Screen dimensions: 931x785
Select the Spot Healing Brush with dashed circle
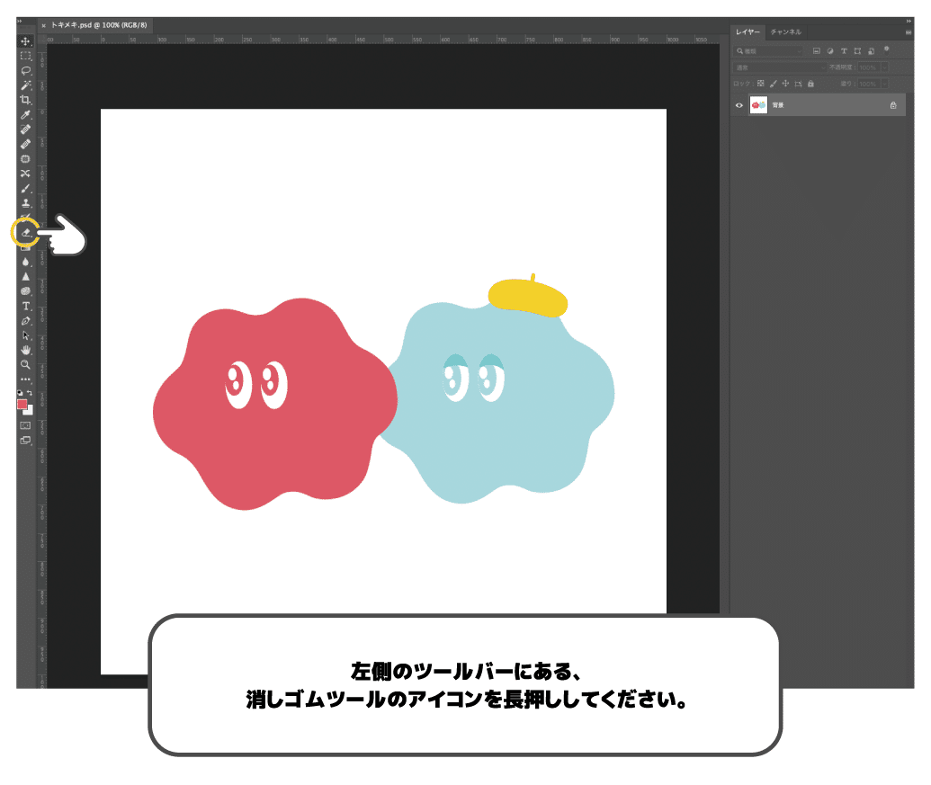point(25,129)
